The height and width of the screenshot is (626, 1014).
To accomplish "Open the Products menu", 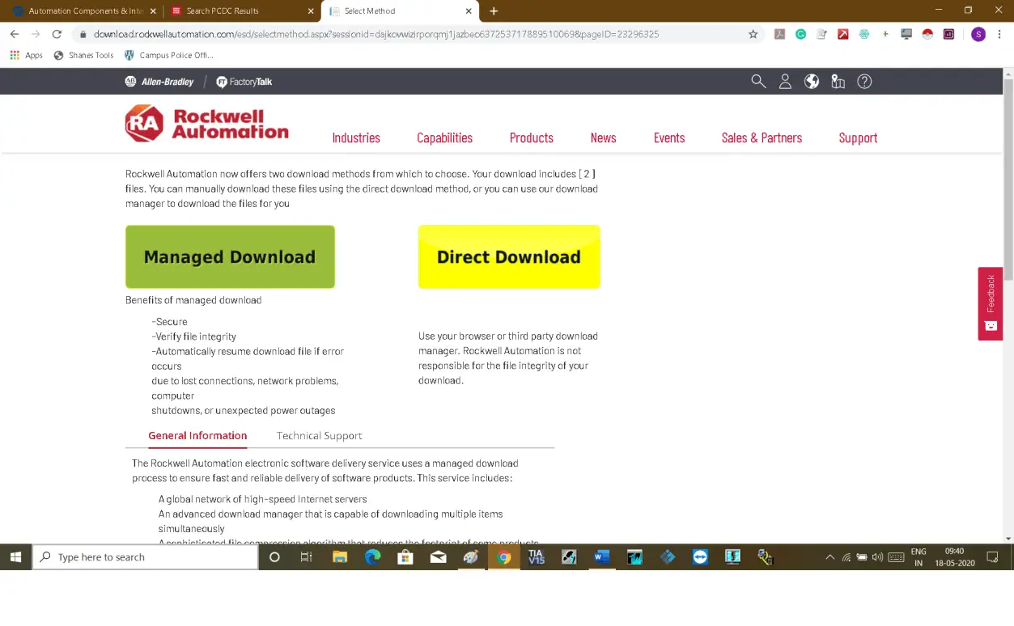I will (532, 138).
